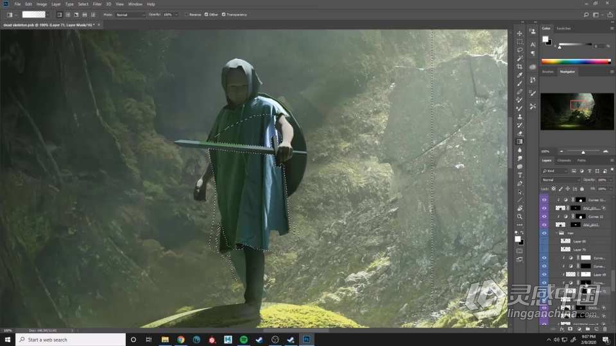
Task: Open Spotify from the taskbar
Action: click(244, 340)
